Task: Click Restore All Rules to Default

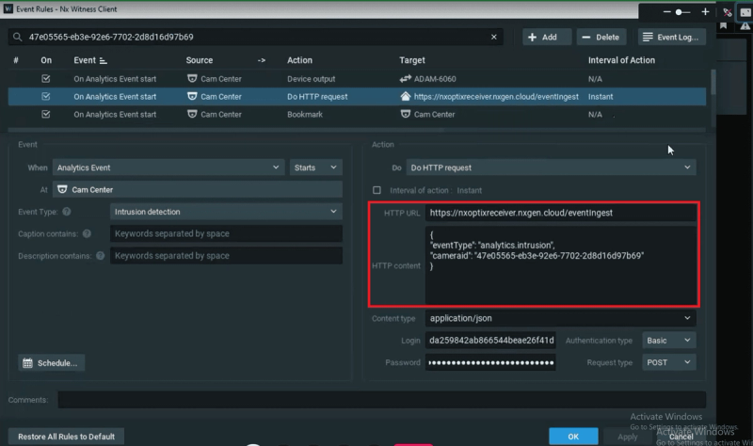Action: 66,437
